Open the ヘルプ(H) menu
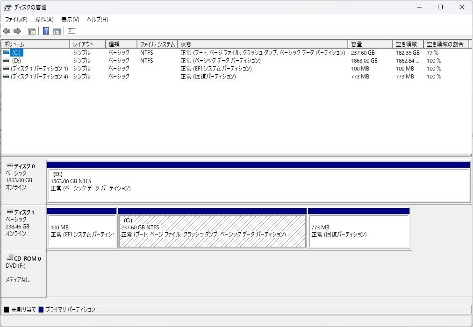The image size is (473, 327). (x=97, y=20)
